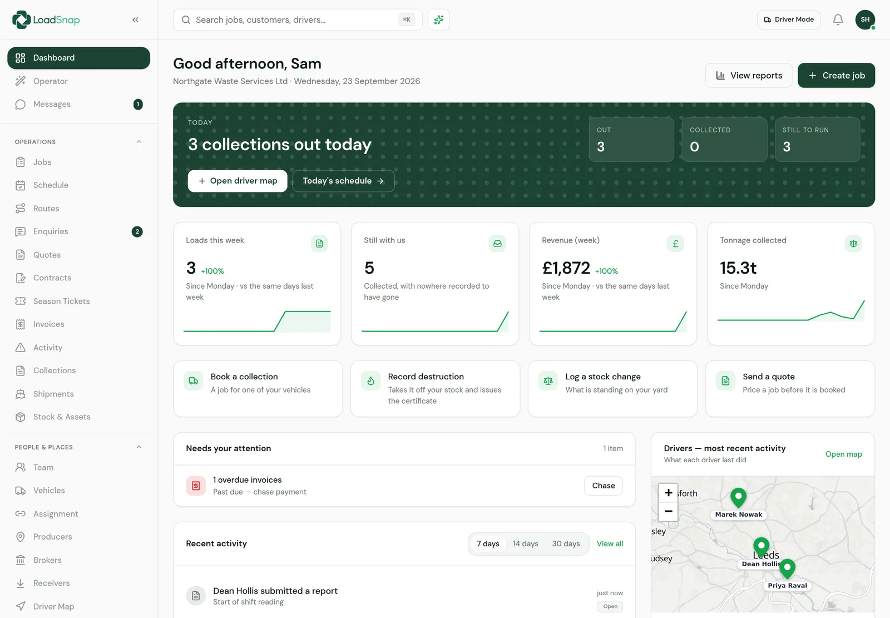Click the sparkle AI assistant icon
This screenshot has height=618, width=890.
(439, 19)
